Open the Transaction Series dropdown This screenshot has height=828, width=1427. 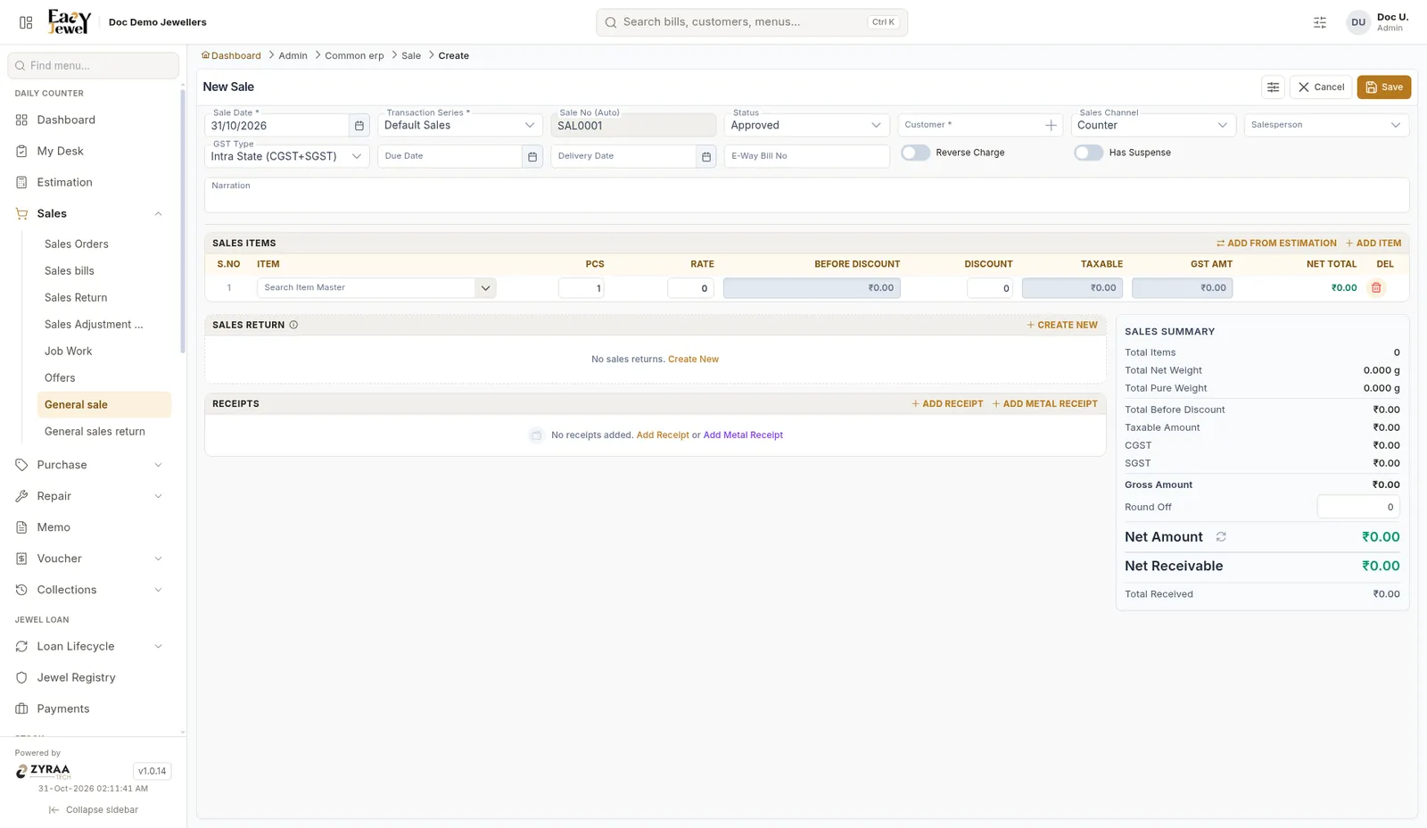(460, 125)
